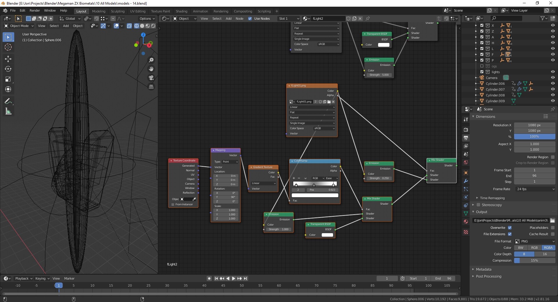Open the Modifiers wrench properties tab
Viewport: 558px width, 302px height.
tap(466, 181)
